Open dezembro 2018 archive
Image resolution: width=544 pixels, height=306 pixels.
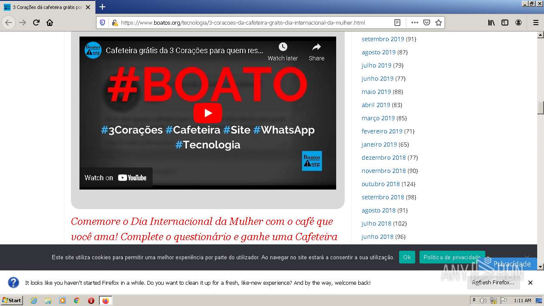click(384, 158)
